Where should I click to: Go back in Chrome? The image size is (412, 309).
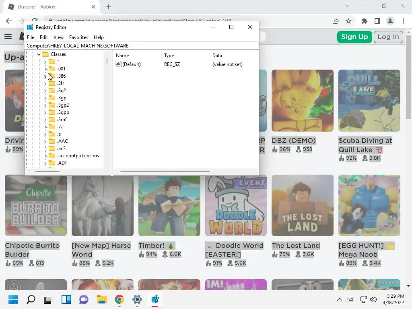pyautogui.click(x=9, y=21)
